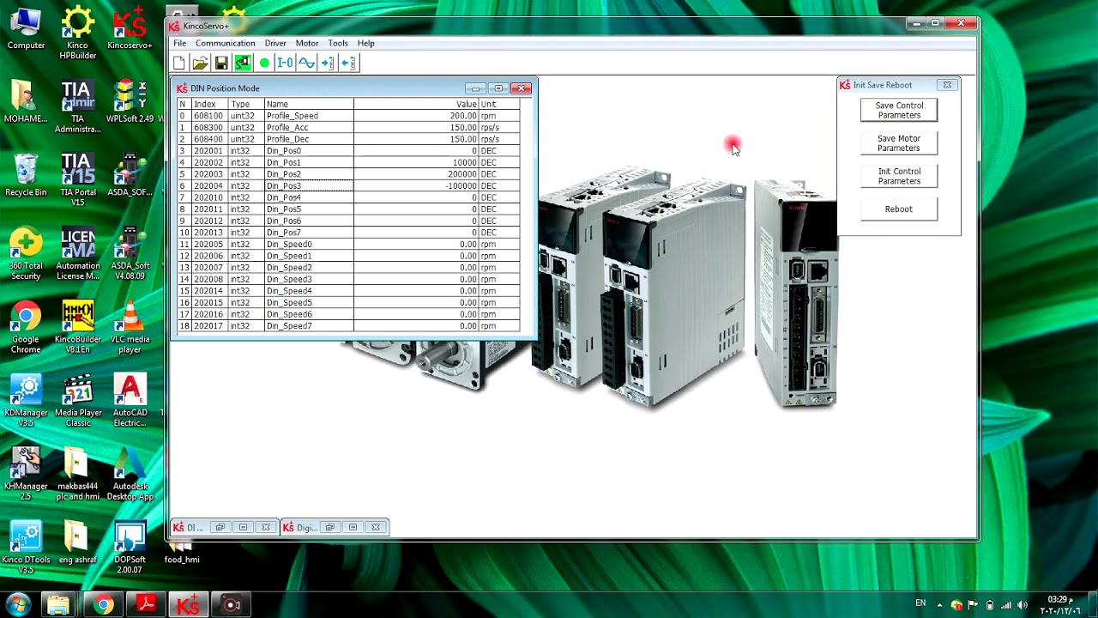The height and width of the screenshot is (618, 1098).
Task: Select the Profile_Acc value cell
Action: [415, 128]
